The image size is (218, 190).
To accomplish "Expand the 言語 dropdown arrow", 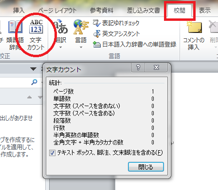I will click(x=81, y=47).
